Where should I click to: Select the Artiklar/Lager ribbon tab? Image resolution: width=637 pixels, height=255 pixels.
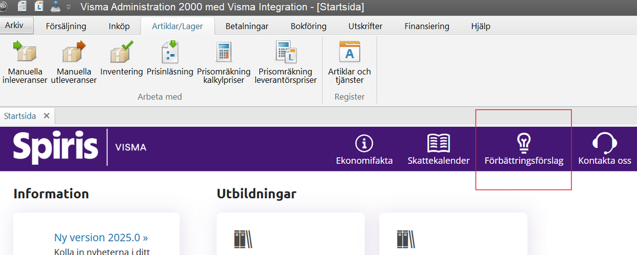coord(177,26)
